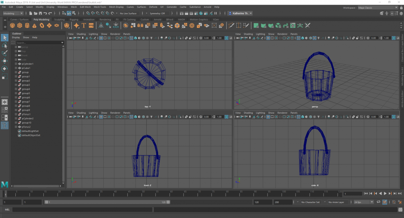Create a polygon sphere from the shelf
This screenshot has height=218, width=404.
pos(13,26)
